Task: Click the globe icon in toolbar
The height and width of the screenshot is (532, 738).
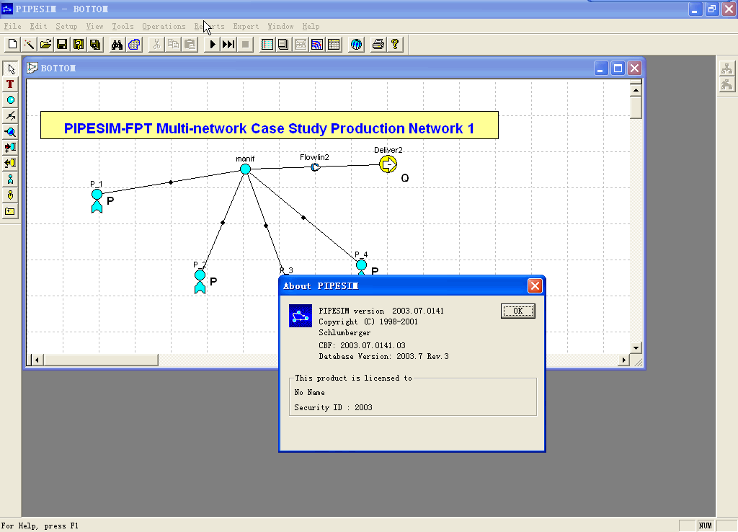Action: (x=356, y=45)
